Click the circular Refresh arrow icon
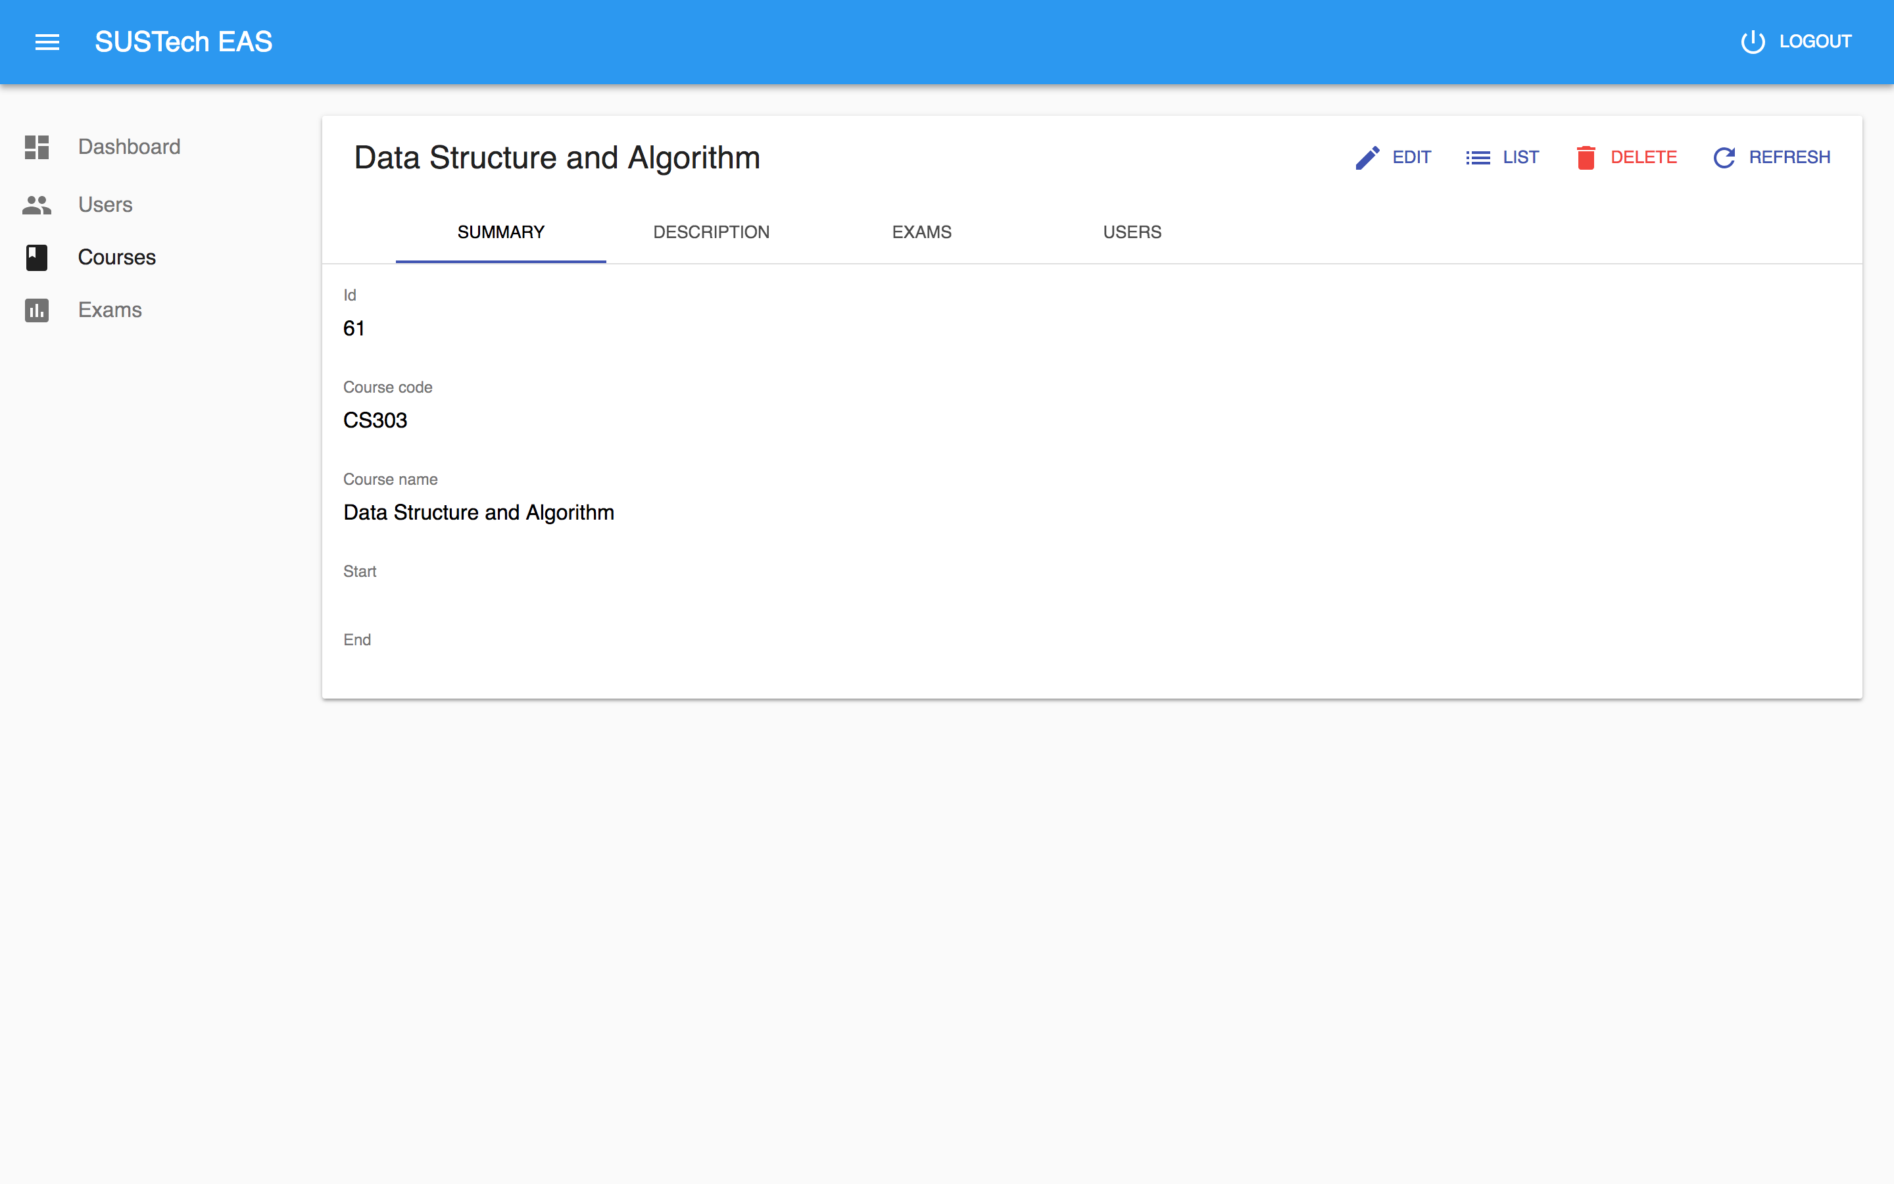 (x=1724, y=157)
